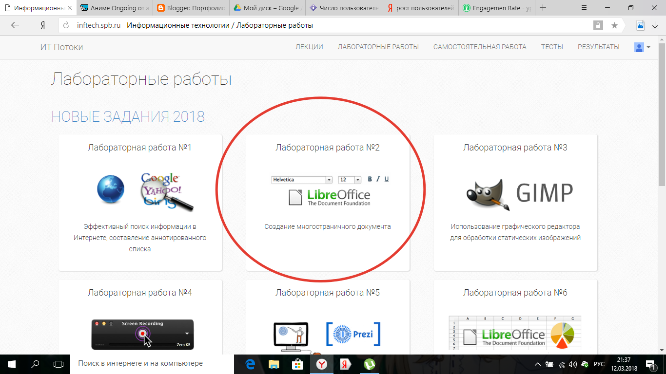Open the Лабораторная работа №1 title
The width and height of the screenshot is (666, 374).
click(140, 147)
